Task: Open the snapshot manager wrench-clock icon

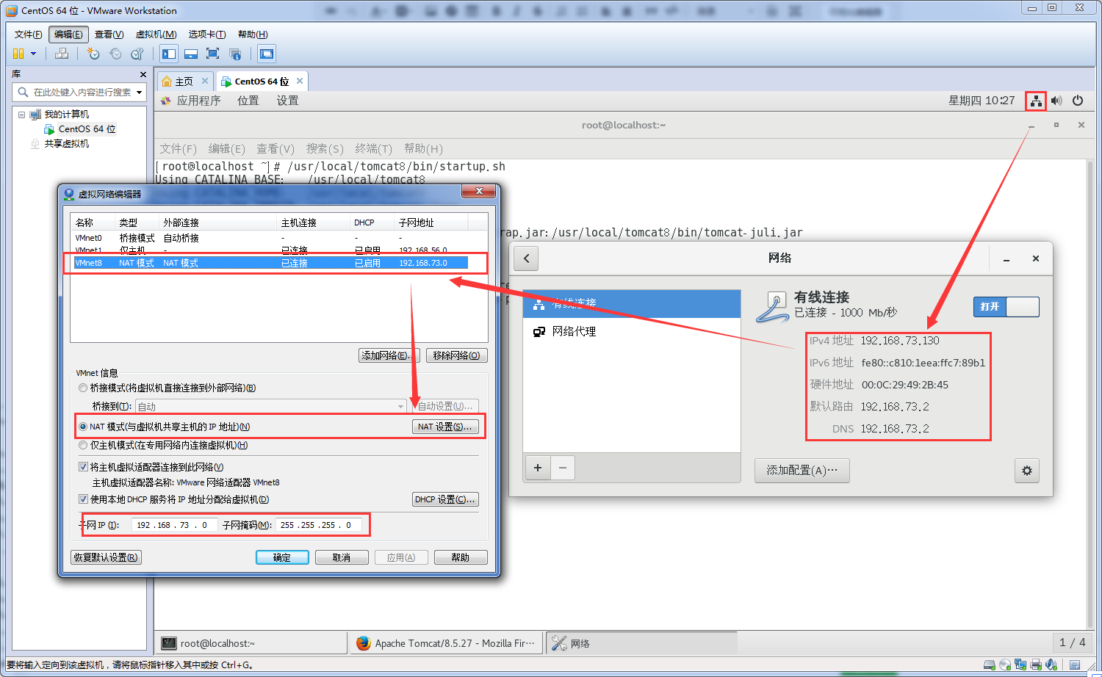Action: coord(137,54)
